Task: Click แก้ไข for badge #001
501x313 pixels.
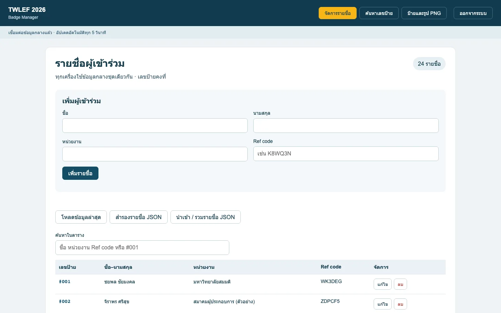Action: [x=383, y=284]
